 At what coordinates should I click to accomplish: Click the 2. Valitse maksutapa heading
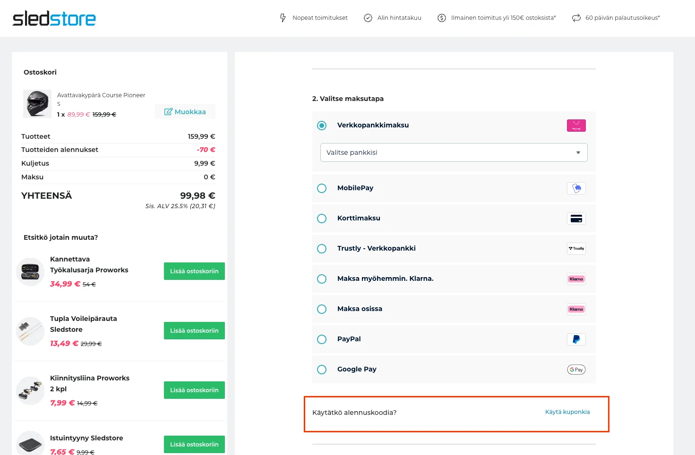pos(348,99)
